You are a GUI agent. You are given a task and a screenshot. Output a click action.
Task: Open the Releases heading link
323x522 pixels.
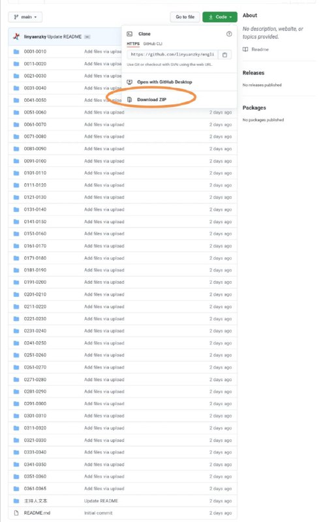tap(253, 73)
